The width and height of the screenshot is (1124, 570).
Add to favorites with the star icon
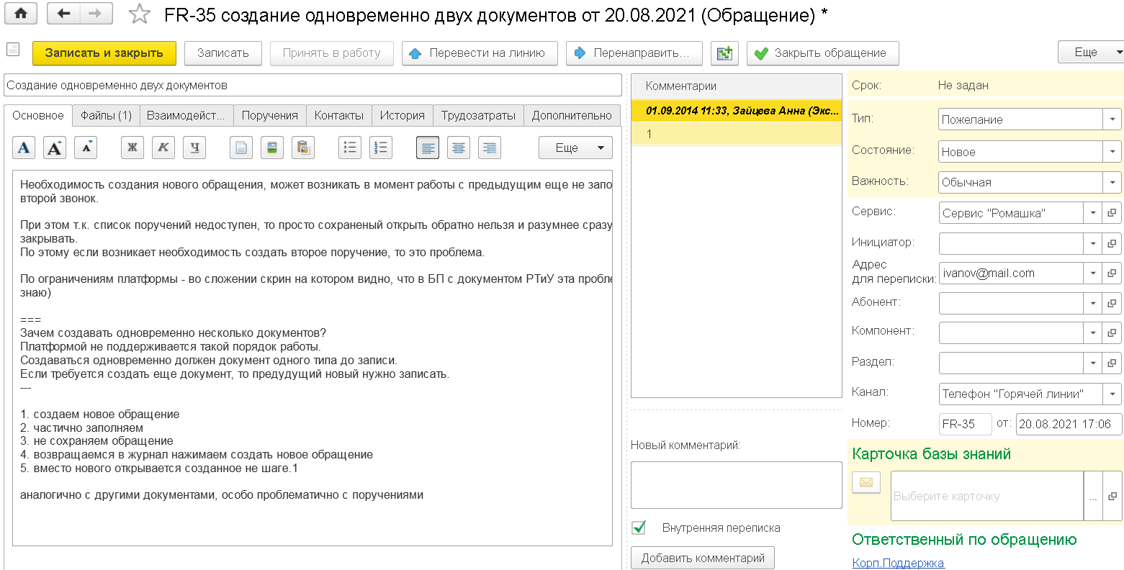pos(140,14)
